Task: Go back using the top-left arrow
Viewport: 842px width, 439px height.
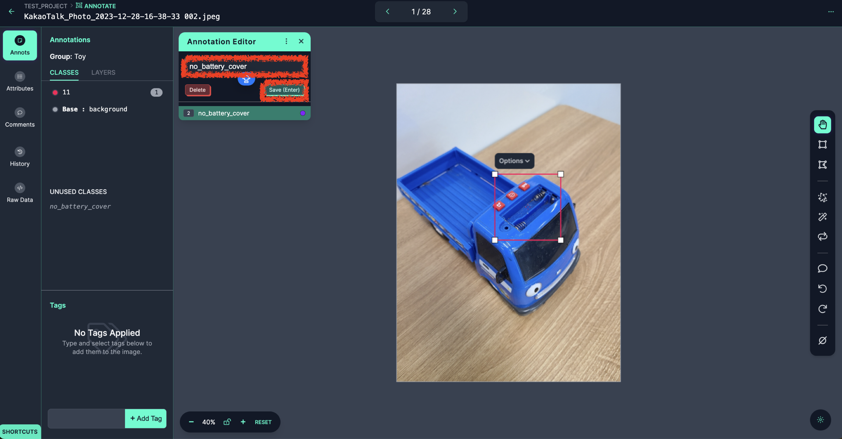Action: (11, 11)
